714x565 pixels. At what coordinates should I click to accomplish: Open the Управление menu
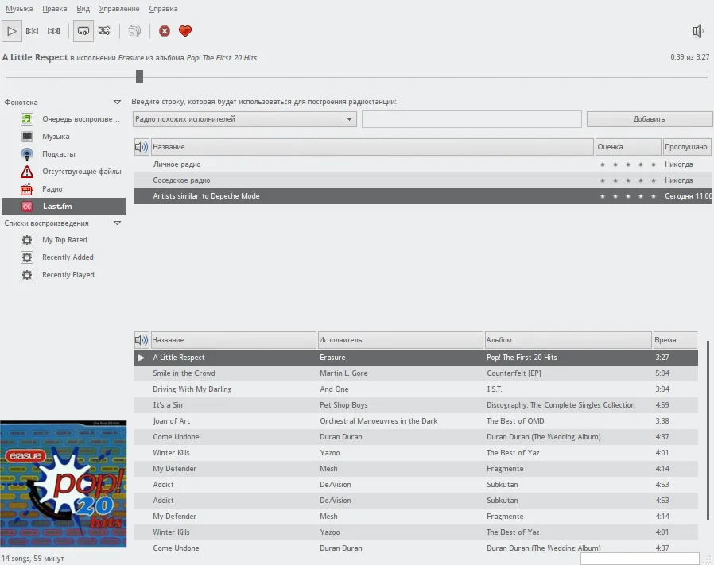(x=119, y=9)
